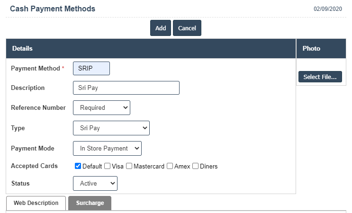This screenshot has width=352, height=213.
Task: Click the Photo panel header
Action: click(311, 49)
